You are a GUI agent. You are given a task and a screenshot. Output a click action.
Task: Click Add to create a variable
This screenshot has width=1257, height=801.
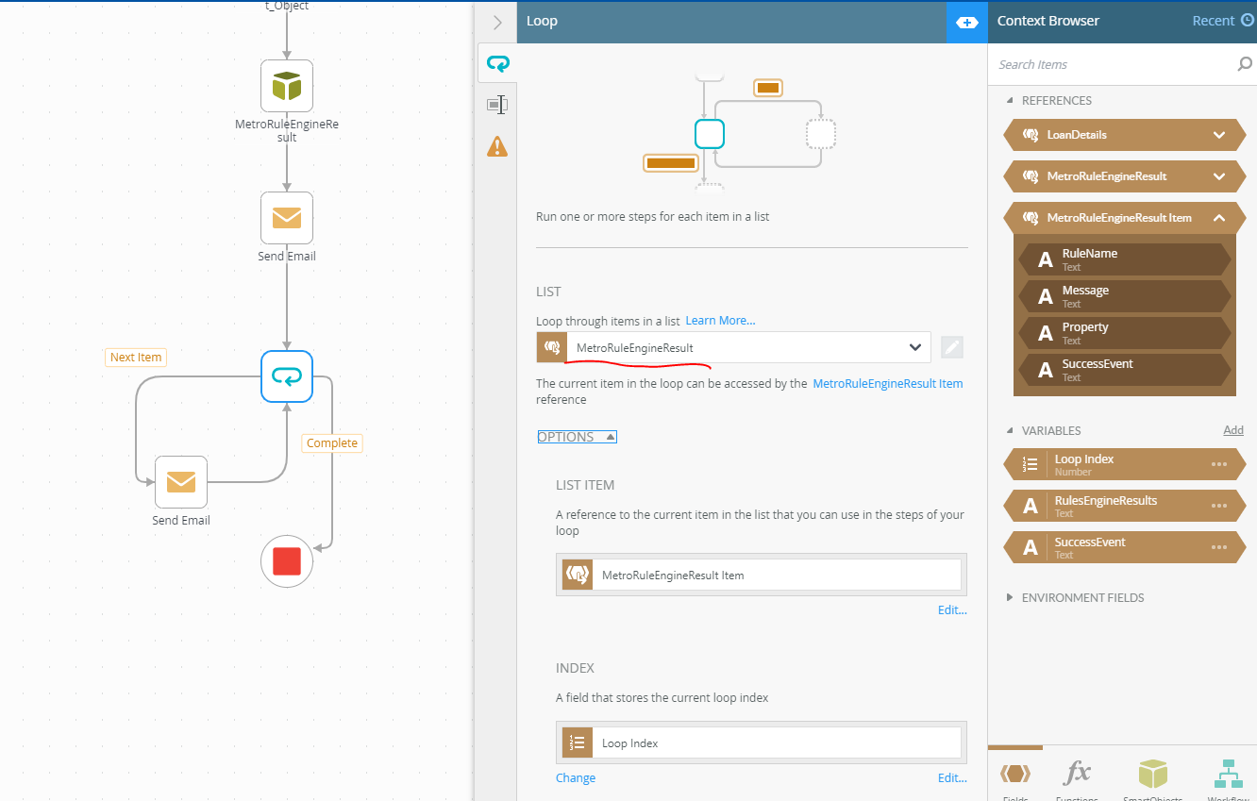coord(1233,430)
